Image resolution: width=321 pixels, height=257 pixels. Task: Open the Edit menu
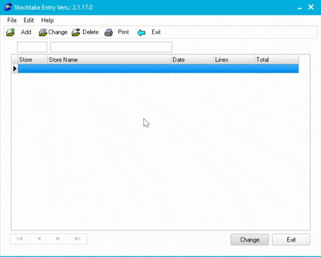click(x=29, y=20)
